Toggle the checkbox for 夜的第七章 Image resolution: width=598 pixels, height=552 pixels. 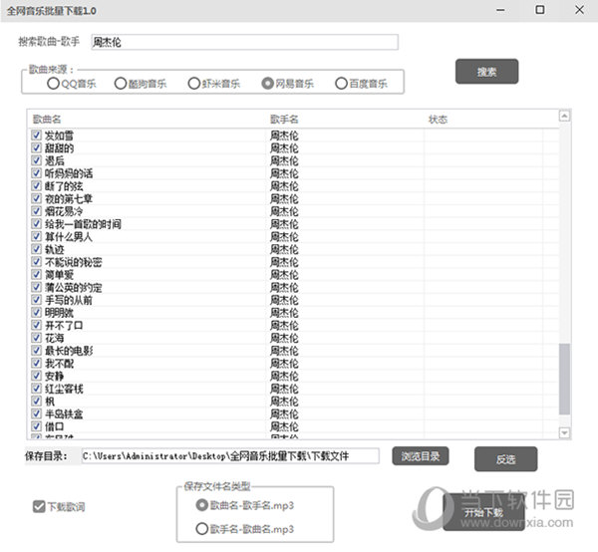pyautogui.click(x=36, y=198)
